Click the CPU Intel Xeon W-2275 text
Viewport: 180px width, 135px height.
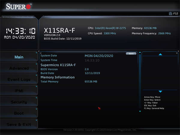pyautogui.click(x=110, y=28)
